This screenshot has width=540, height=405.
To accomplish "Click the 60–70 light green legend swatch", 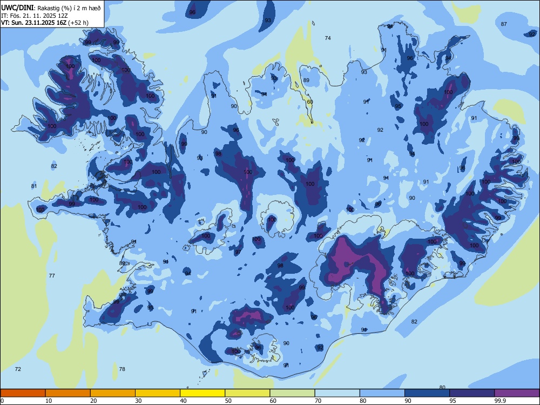I will (x=292, y=393).
